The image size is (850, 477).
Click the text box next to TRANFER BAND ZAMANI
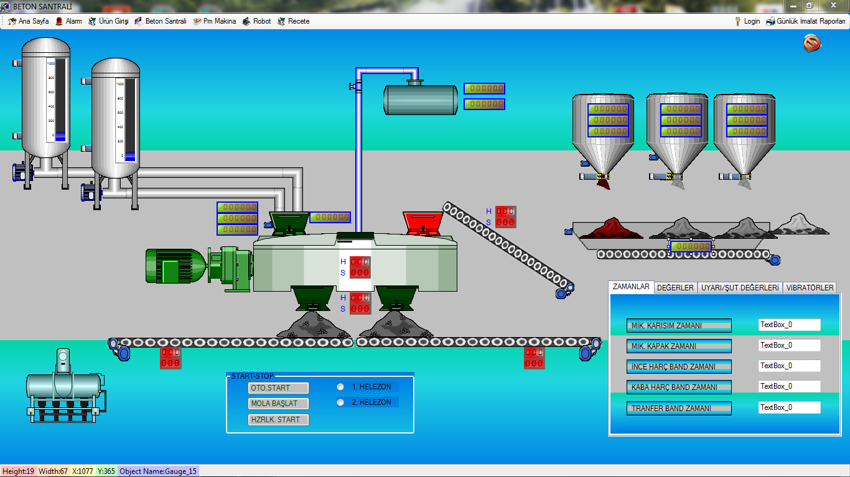[x=790, y=407]
